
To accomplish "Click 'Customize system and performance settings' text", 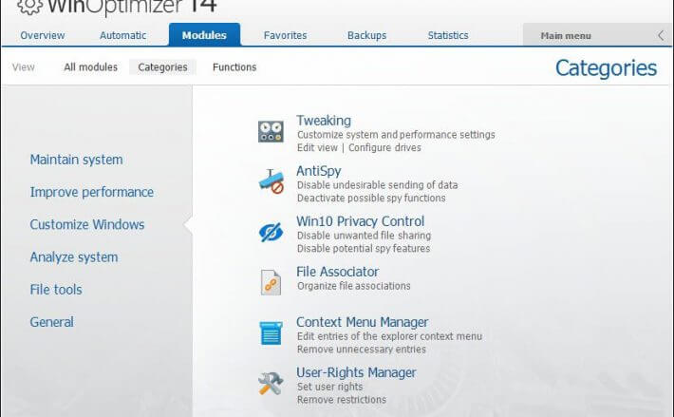I will click(x=396, y=135).
